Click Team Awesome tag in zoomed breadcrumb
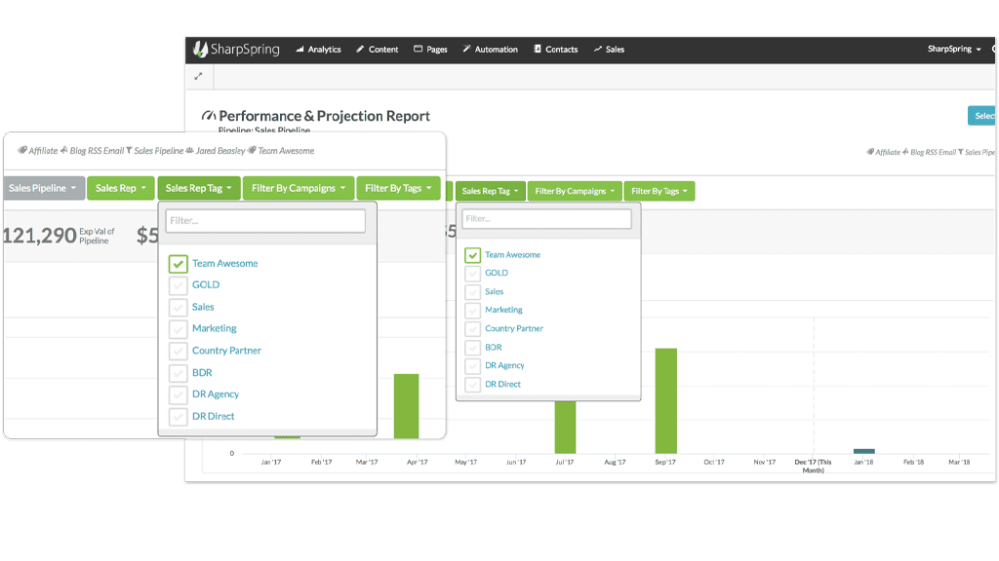999x561 pixels. coord(282,151)
